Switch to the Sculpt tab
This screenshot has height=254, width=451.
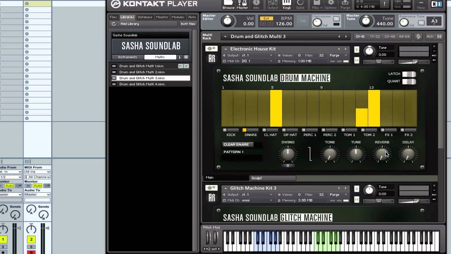pos(273,178)
